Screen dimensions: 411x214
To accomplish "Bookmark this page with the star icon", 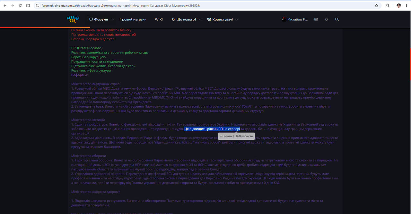I will point(376,5).
